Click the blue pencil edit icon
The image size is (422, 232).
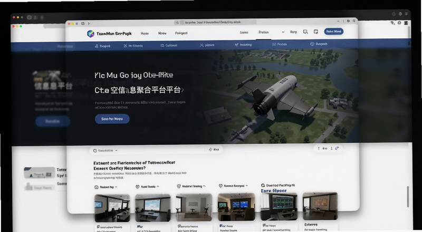pos(337,148)
